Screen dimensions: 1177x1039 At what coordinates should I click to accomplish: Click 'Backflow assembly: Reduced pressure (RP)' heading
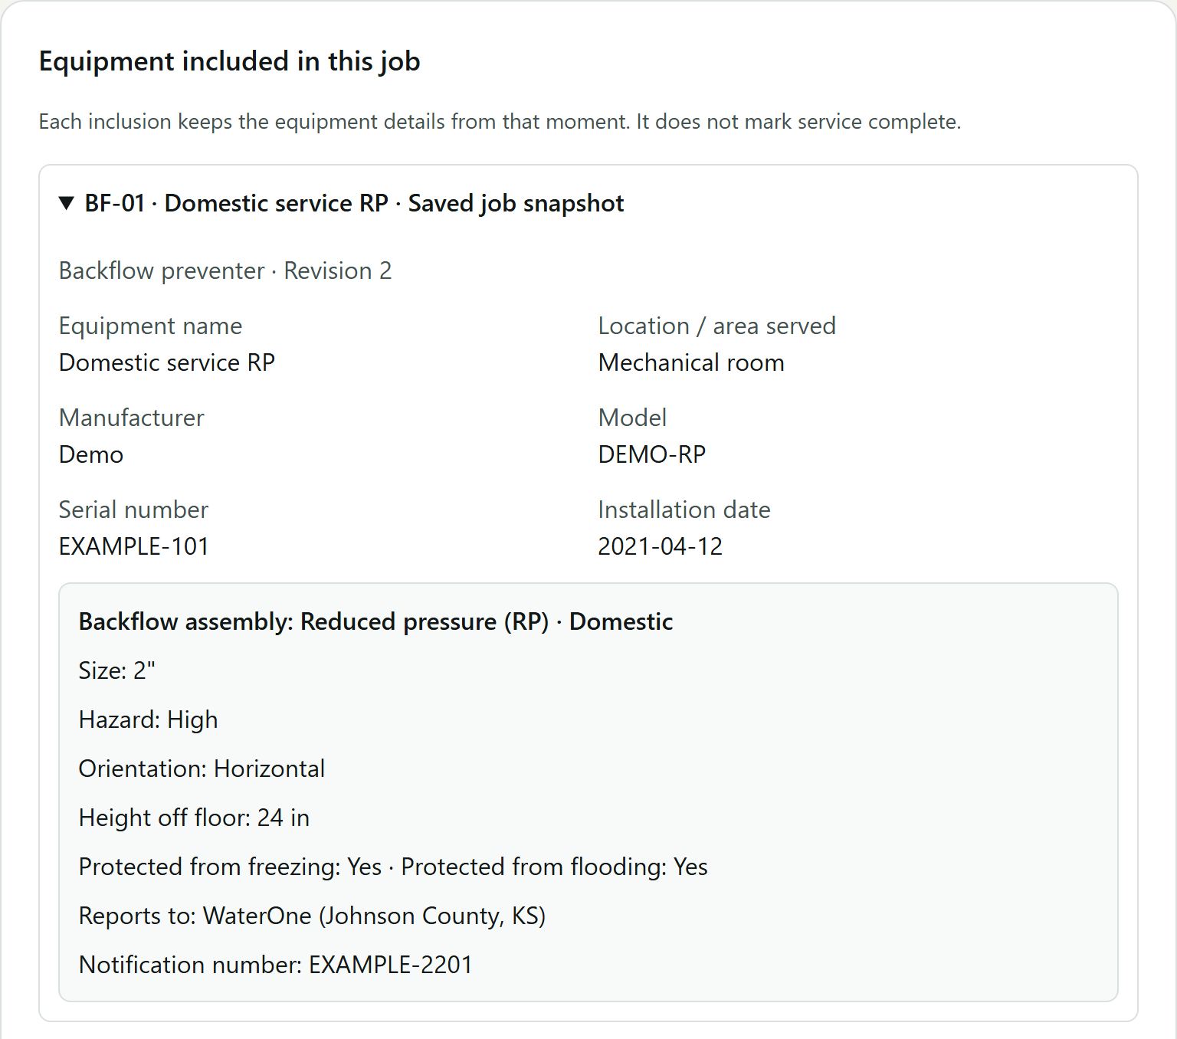pos(314,621)
